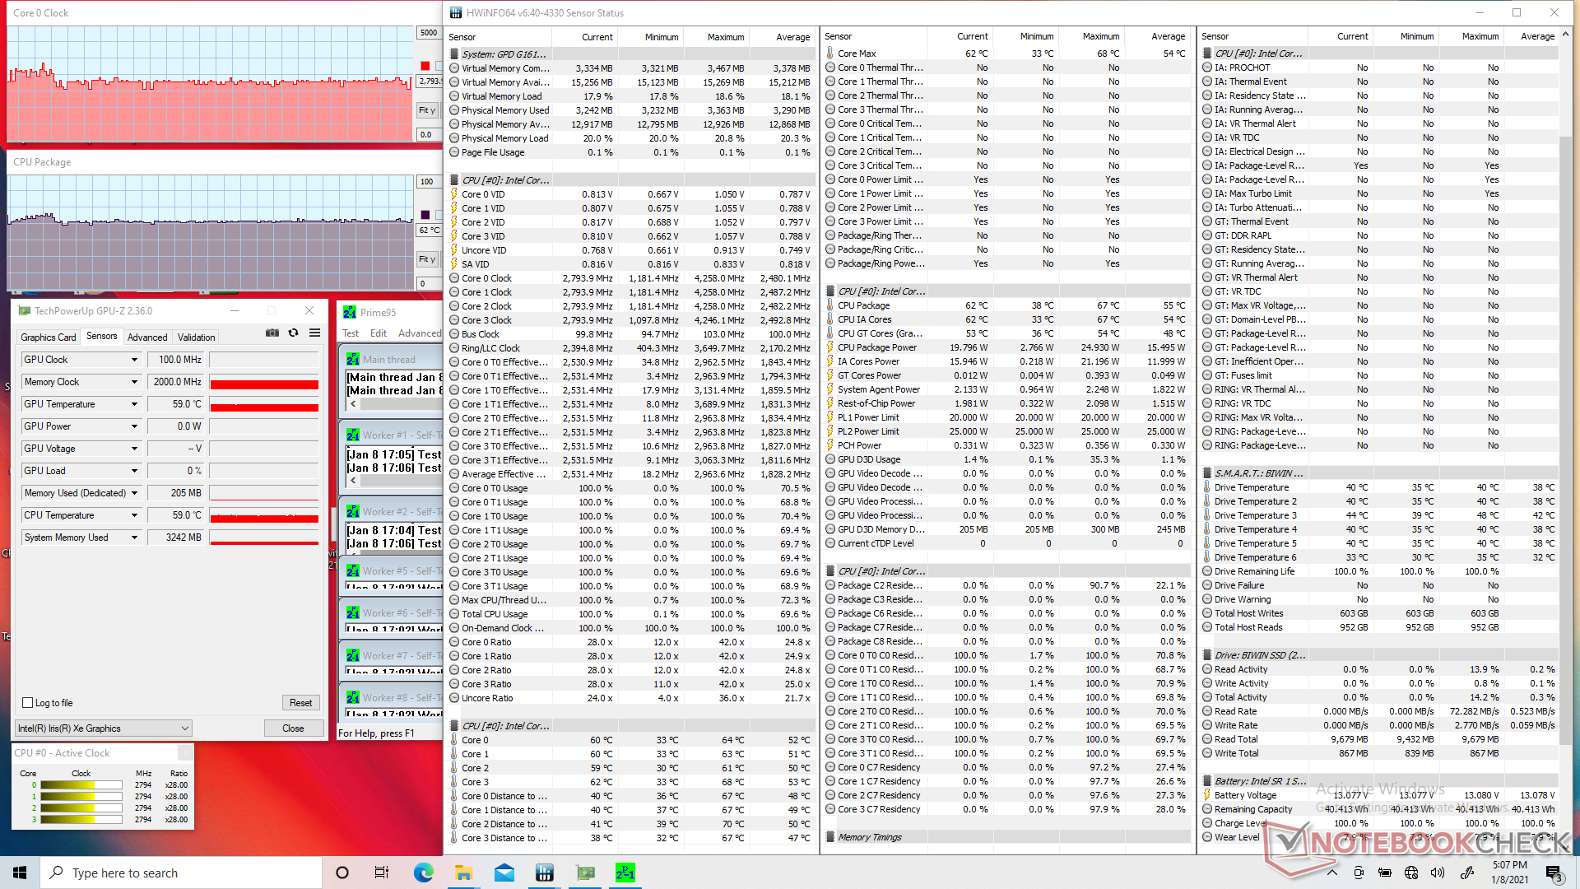Viewport: 1580px width, 889px height.
Task: Open the Memory Clock sensor dropdown
Action: [134, 382]
